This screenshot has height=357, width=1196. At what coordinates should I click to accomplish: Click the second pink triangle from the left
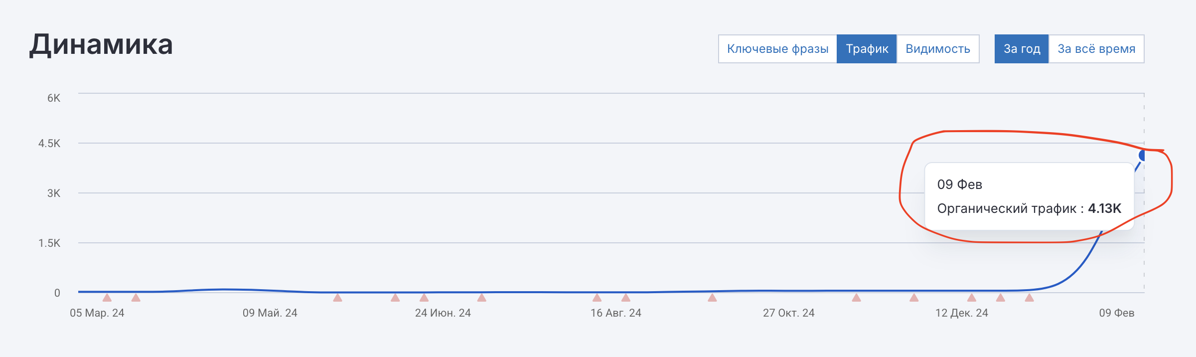(136, 298)
